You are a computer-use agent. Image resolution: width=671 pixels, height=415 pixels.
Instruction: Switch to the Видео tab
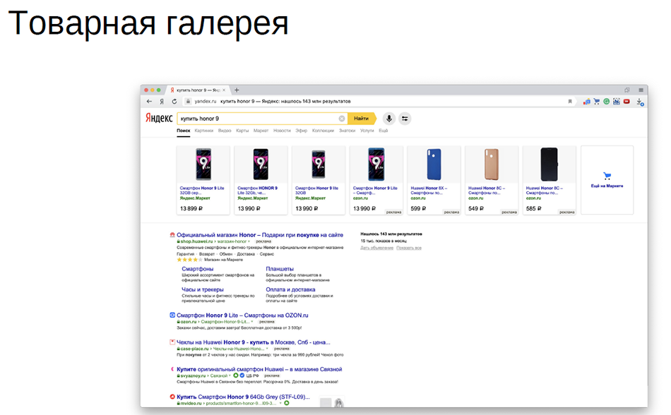[225, 131]
